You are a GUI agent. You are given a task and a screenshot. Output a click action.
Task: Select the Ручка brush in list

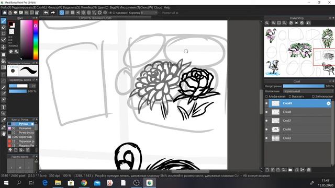click(21, 124)
